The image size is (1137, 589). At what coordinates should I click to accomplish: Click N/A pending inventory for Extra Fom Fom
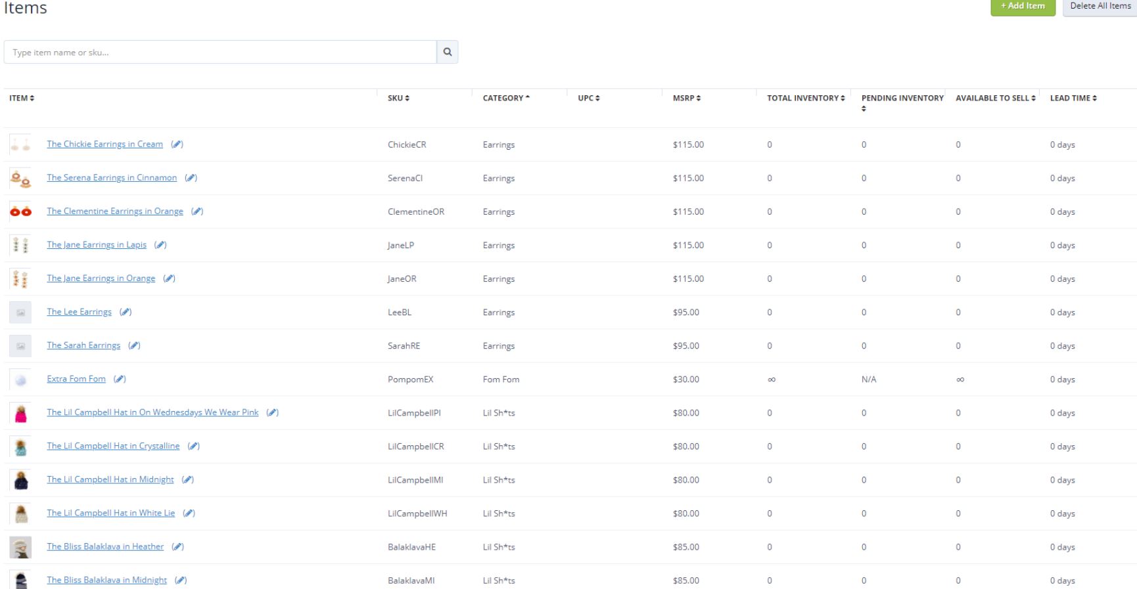coord(868,380)
